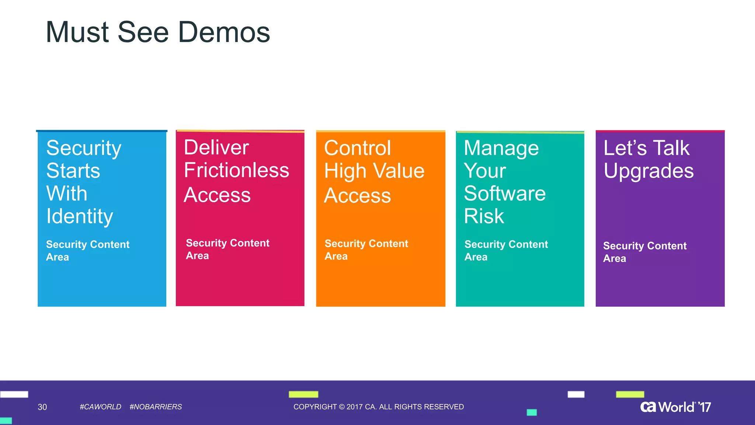Click 'Security Content Area' in the red card
The width and height of the screenshot is (755, 425).
227,249
